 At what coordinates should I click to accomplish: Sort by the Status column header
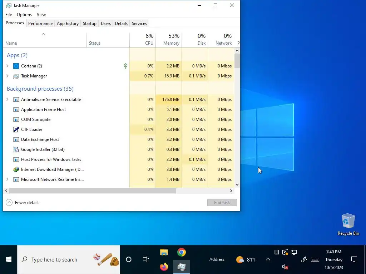tap(108, 40)
